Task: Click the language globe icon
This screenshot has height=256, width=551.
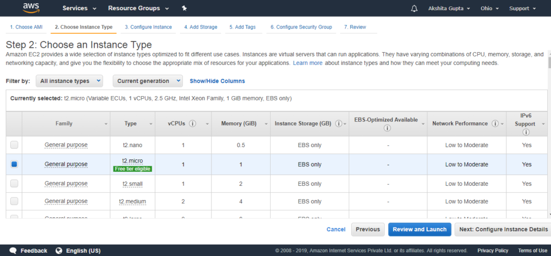Action: tap(59, 251)
